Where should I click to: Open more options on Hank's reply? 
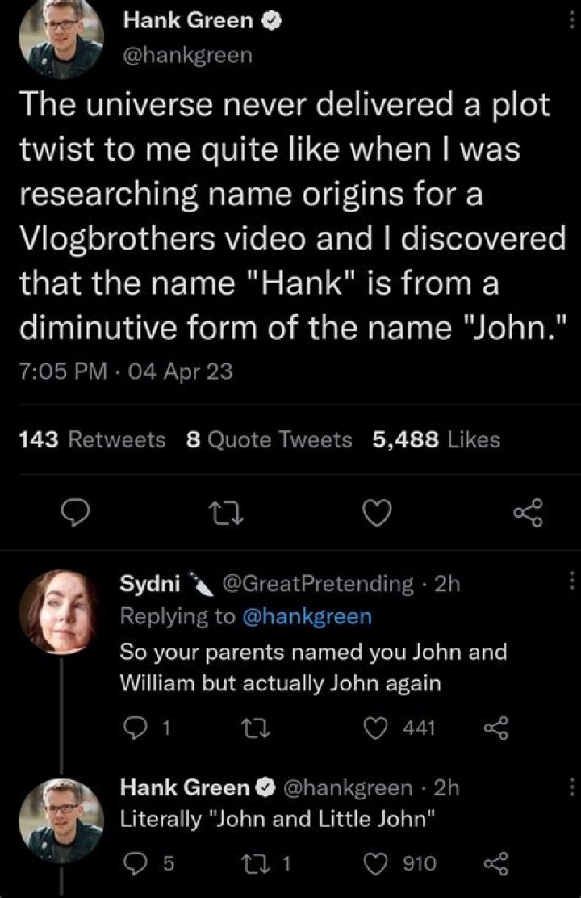pyautogui.click(x=571, y=784)
